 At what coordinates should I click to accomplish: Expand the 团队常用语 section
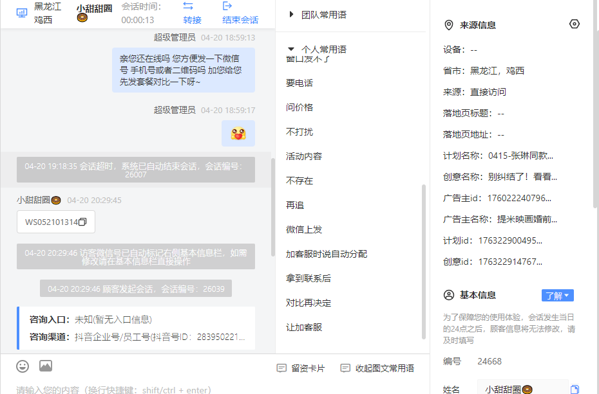point(292,15)
